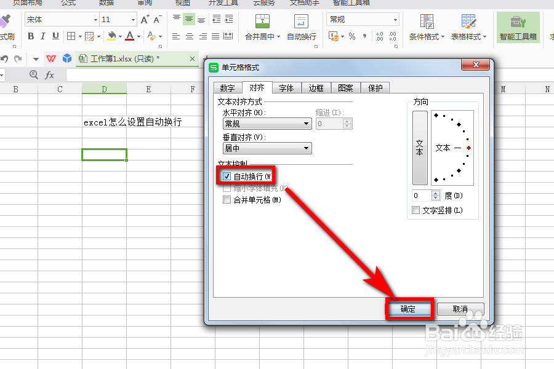The height and width of the screenshot is (369, 554).
Task: Decrease indent in ribbon
Action: 216,18
